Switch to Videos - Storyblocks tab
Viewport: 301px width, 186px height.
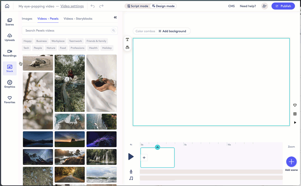click(x=78, y=19)
